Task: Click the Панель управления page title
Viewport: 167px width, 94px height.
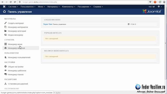Action: (20, 12)
